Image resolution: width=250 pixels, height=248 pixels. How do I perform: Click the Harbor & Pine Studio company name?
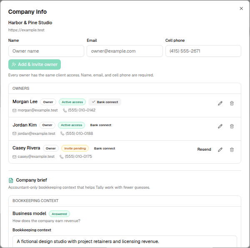(30, 23)
